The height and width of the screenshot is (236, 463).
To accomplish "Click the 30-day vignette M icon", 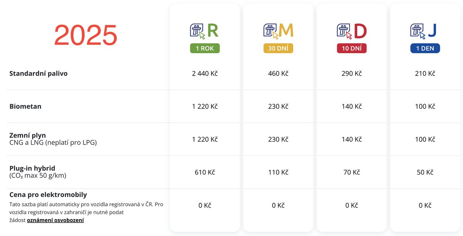I will (278, 31).
